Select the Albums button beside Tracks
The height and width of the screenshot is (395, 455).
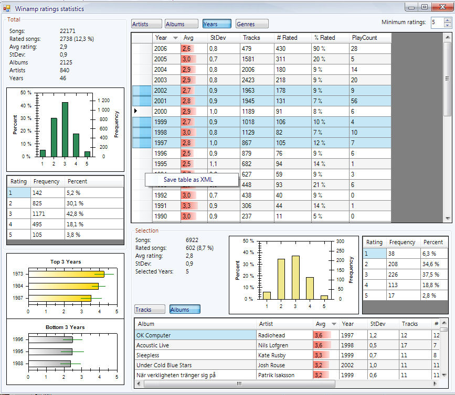point(185,309)
